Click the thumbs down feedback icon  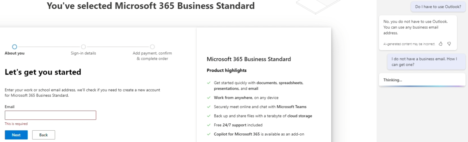point(449,44)
